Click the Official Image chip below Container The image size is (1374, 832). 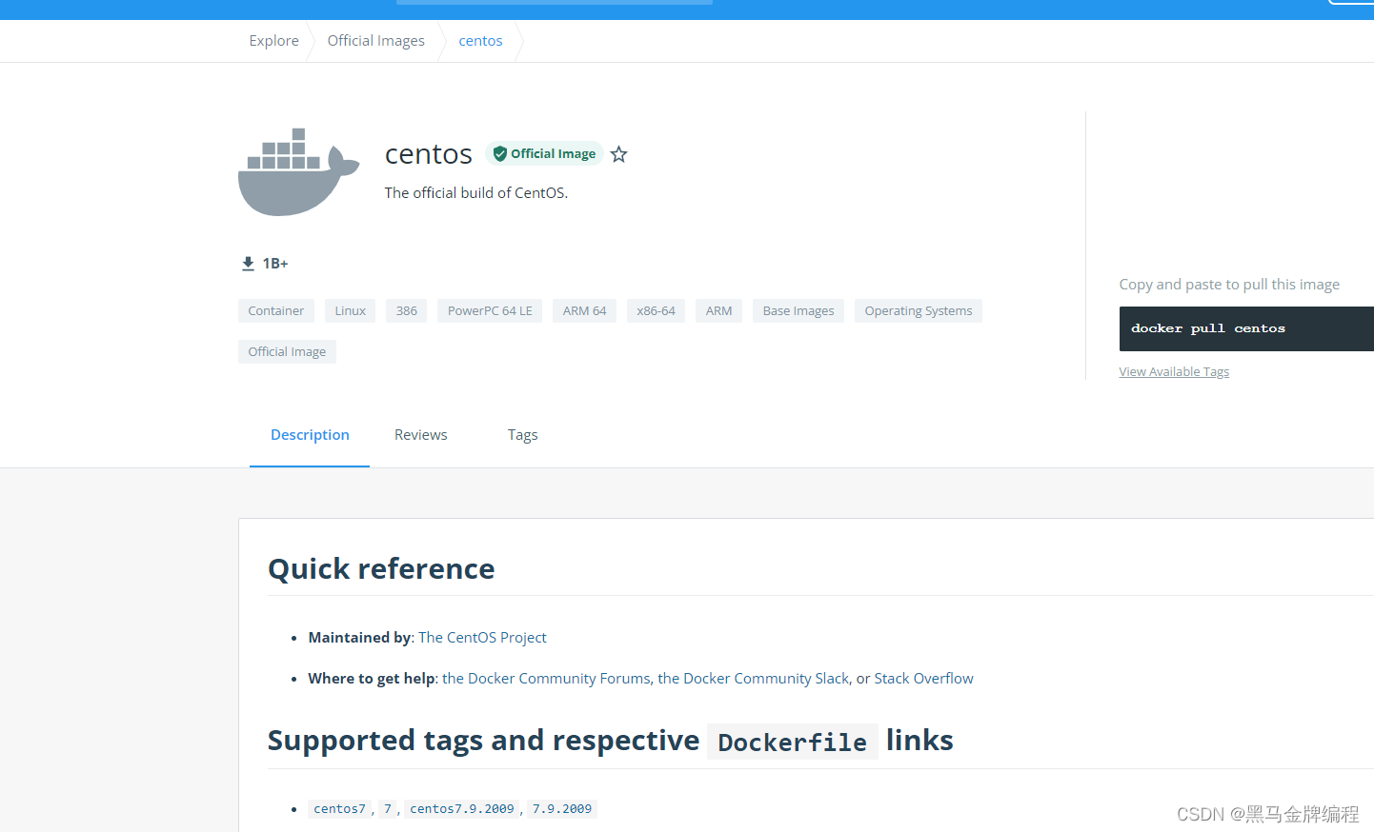[287, 352]
